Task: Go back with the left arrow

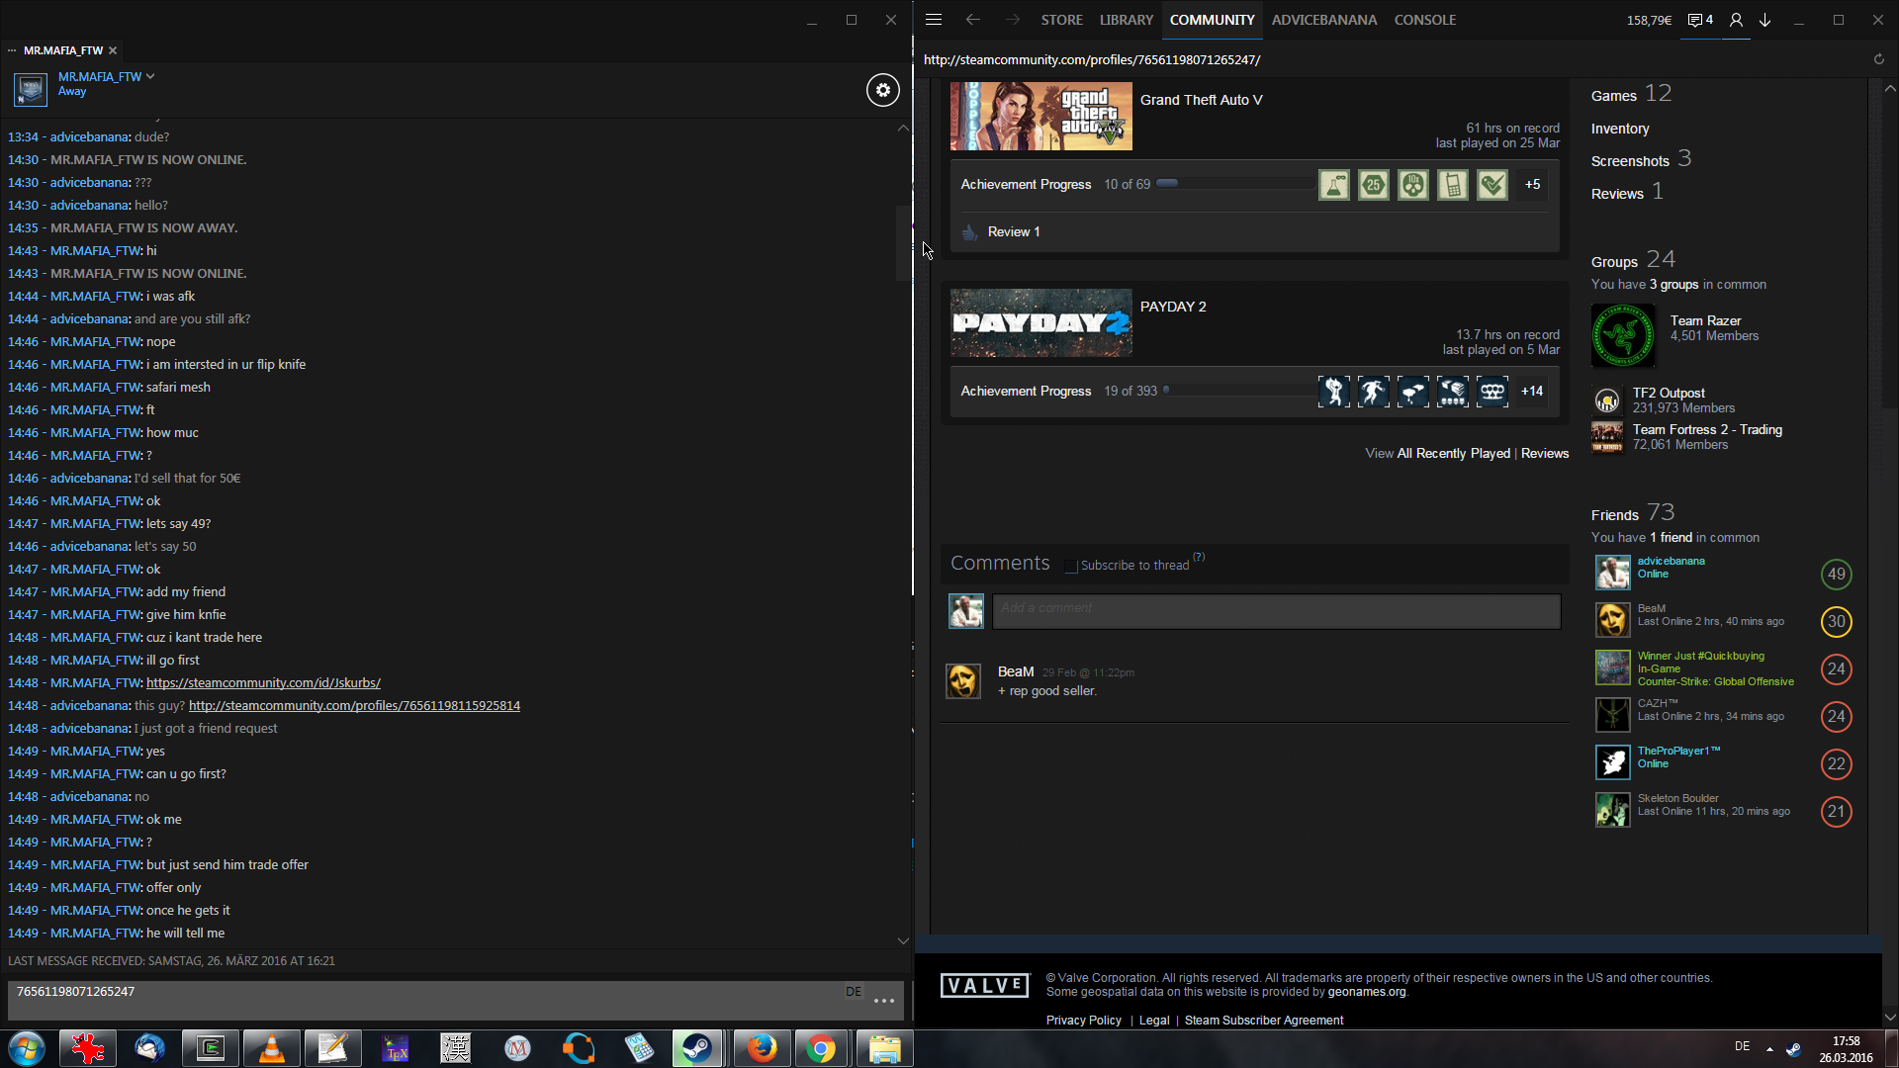Action: pyautogui.click(x=972, y=20)
